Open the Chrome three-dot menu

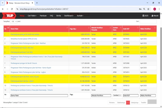pyautogui.click(x=159, y=9)
